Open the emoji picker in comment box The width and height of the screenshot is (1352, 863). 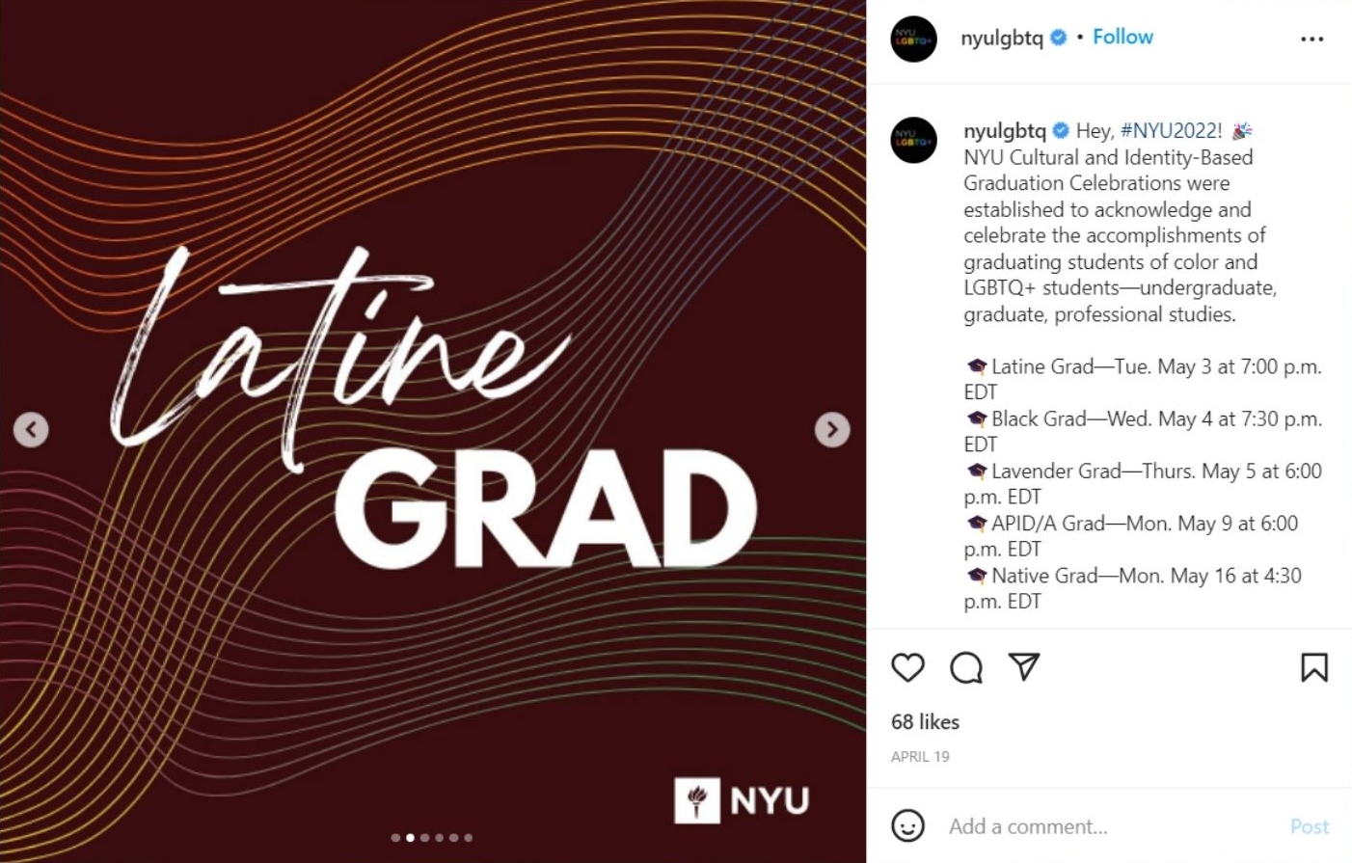point(907,826)
